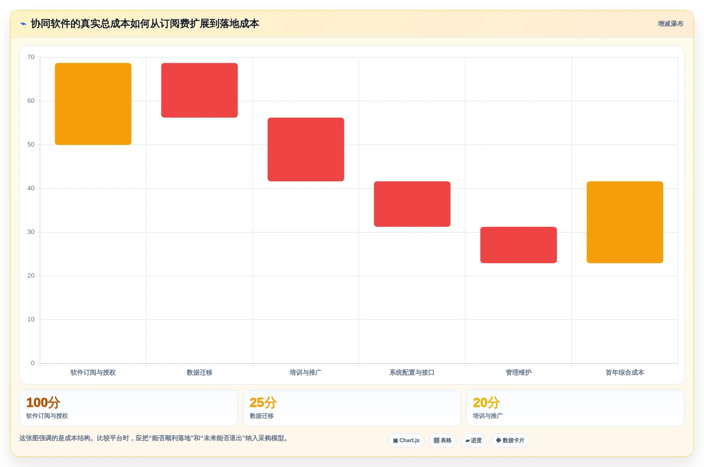The height and width of the screenshot is (467, 704).
Task: Select the 进度 chip
Action: tap(473, 441)
